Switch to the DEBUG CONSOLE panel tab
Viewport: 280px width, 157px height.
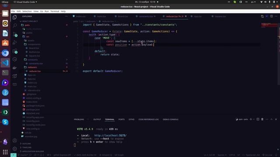(171, 119)
